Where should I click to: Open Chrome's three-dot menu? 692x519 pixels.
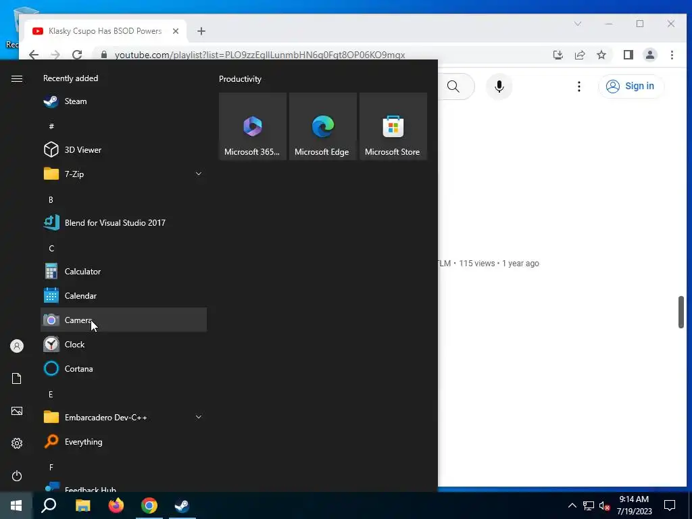point(672,55)
